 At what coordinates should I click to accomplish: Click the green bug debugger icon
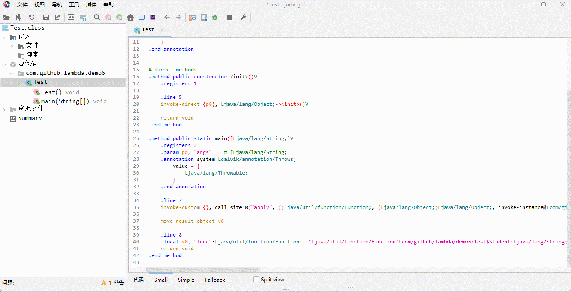click(215, 18)
